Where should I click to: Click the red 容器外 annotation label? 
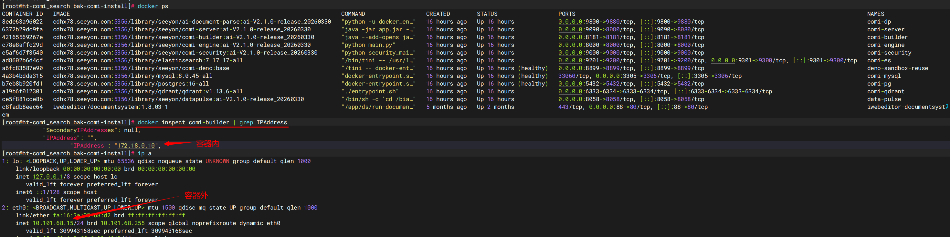tap(196, 195)
